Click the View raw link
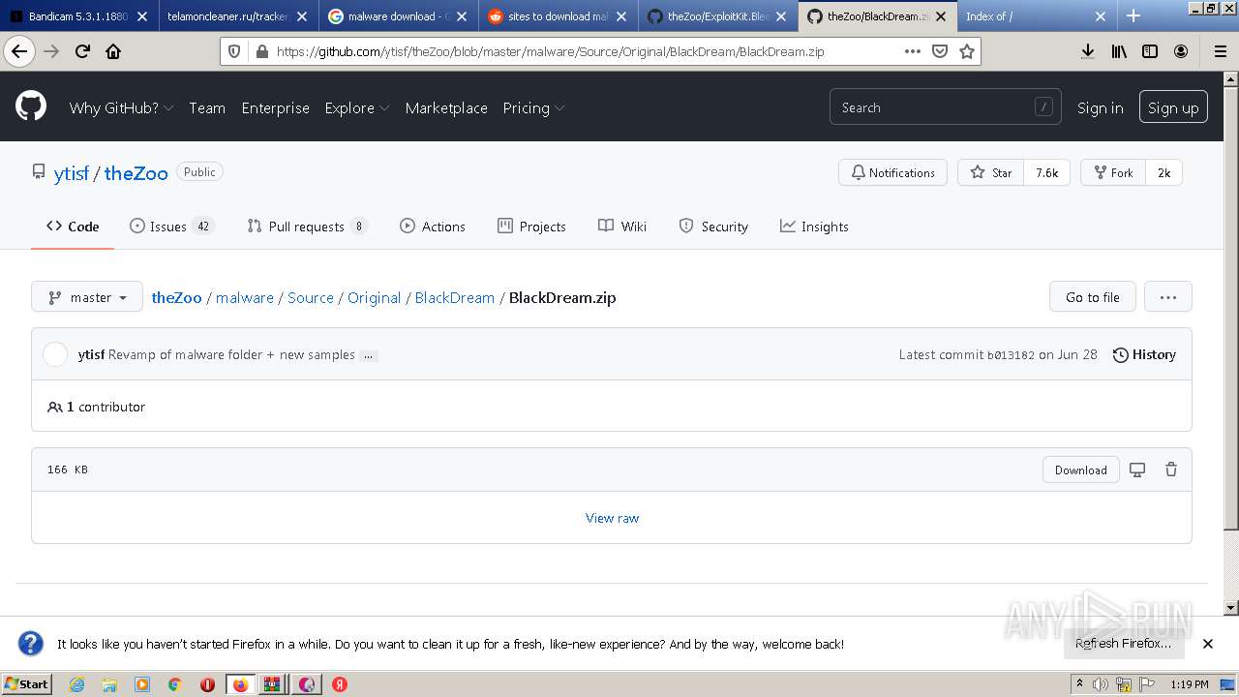 coord(612,518)
